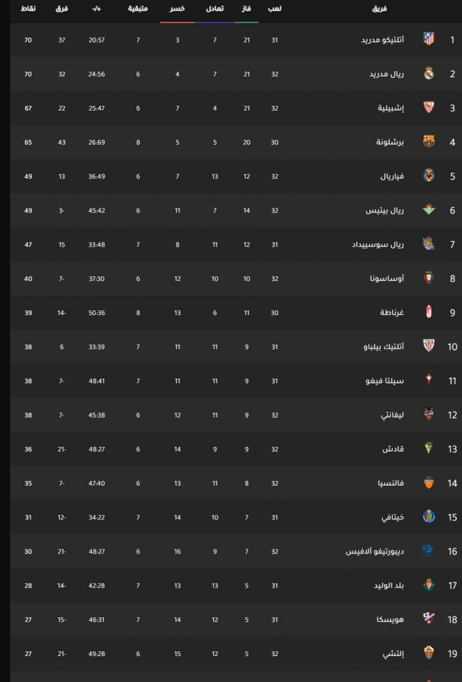Open the برشلونة team name link
Image resolution: width=462 pixels, height=682 pixels.
pyautogui.click(x=390, y=143)
